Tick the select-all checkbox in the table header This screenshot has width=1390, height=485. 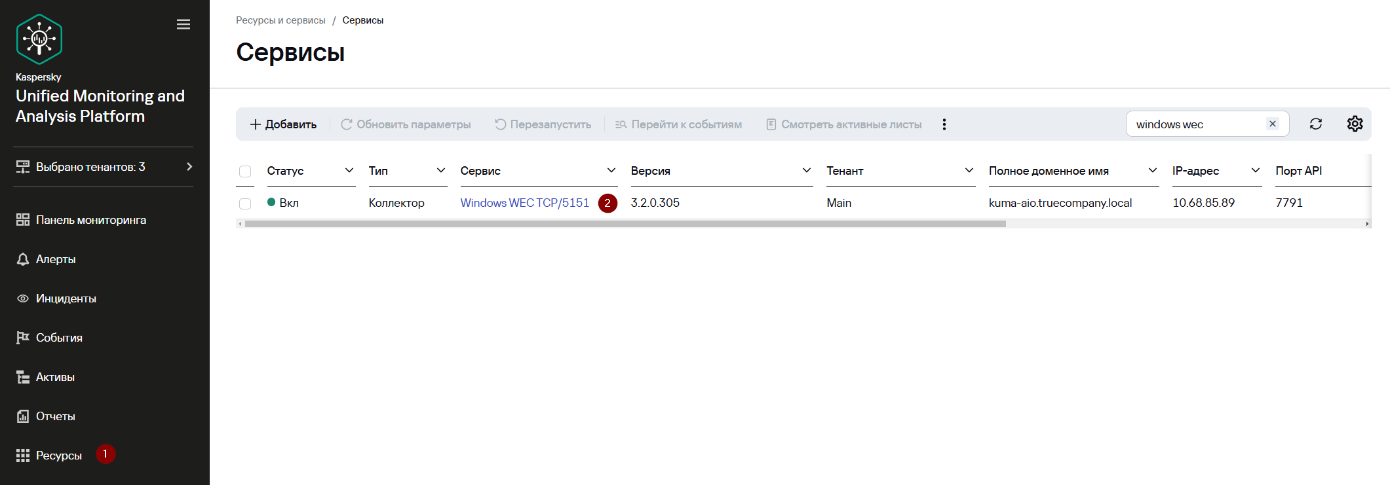point(245,171)
